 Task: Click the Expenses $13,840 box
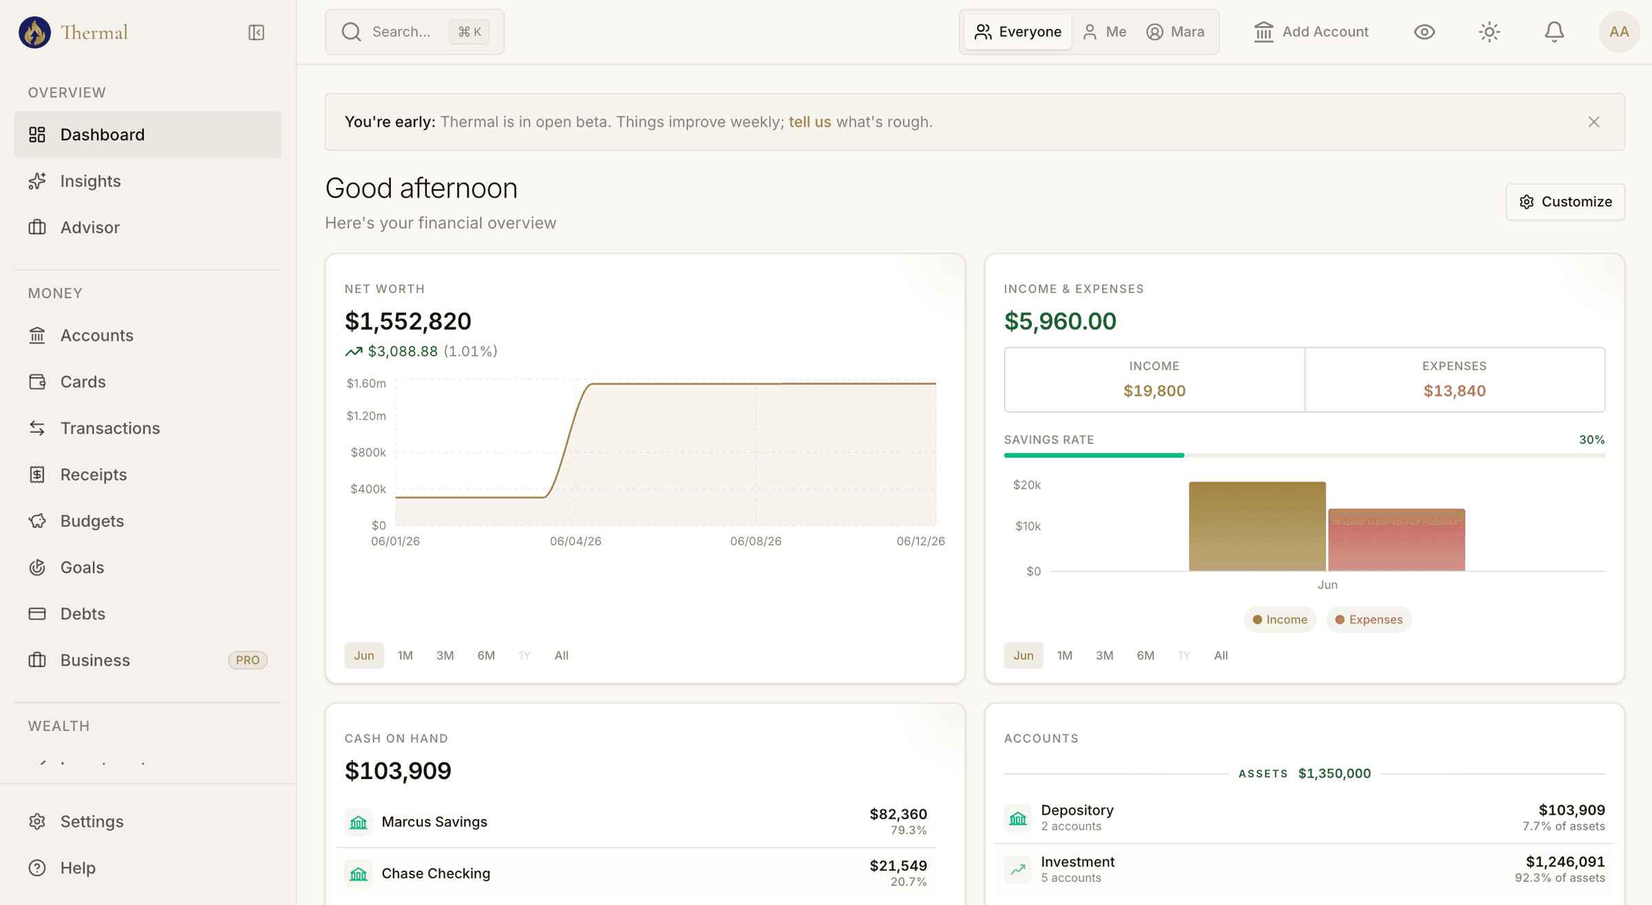[x=1454, y=379]
